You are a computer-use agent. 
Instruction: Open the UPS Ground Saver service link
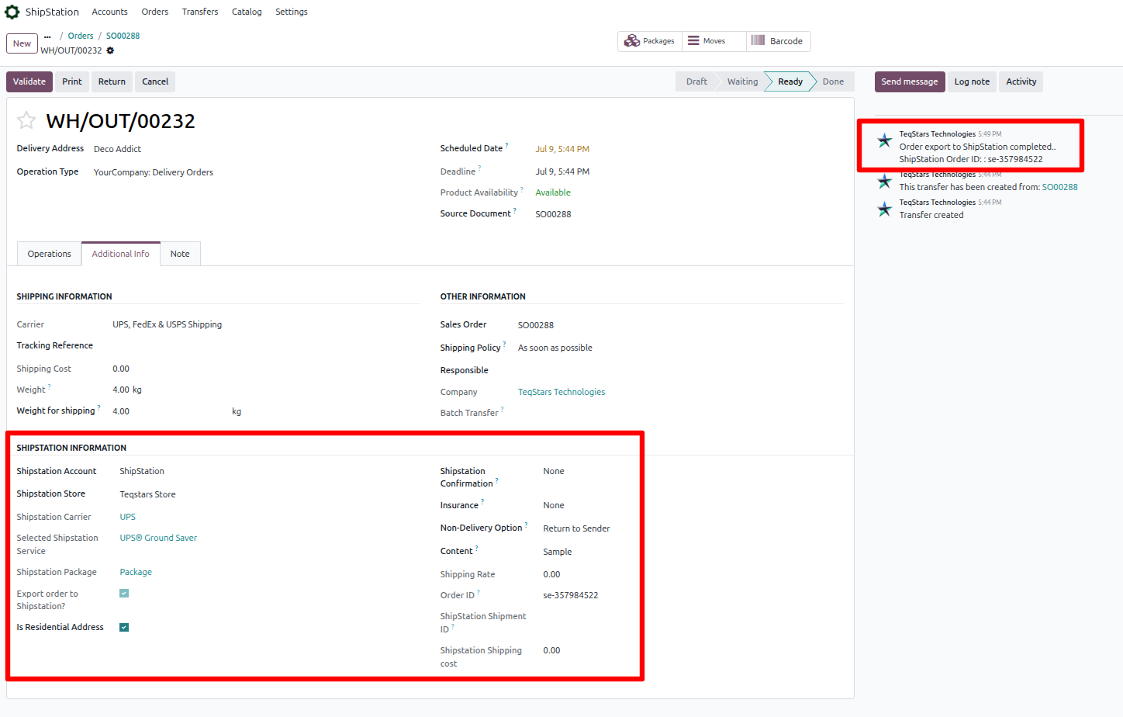pos(158,538)
